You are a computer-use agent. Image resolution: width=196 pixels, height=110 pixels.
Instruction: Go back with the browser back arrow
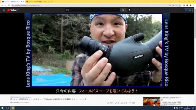pos(2,5)
